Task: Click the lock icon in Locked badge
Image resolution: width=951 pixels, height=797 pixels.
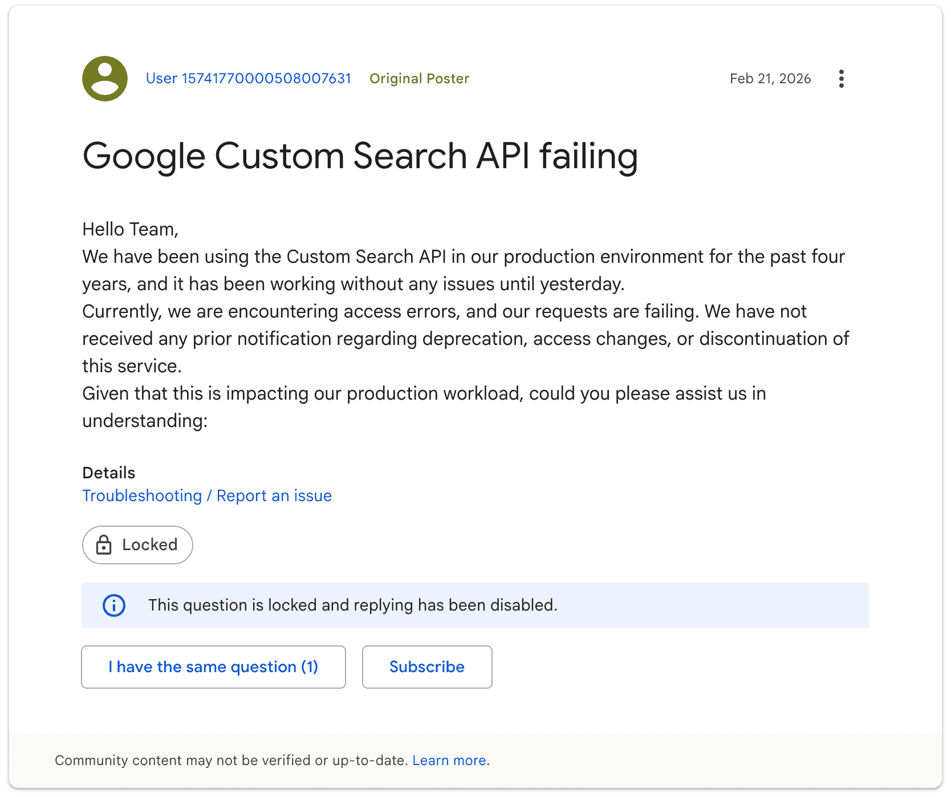Action: [x=104, y=545]
